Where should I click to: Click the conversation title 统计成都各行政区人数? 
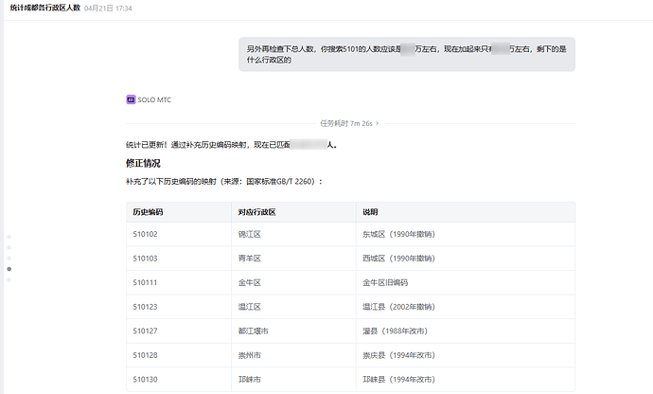click(x=45, y=8)
